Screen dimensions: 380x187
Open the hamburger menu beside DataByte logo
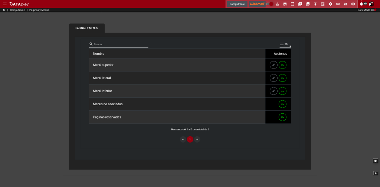[5, 4]
